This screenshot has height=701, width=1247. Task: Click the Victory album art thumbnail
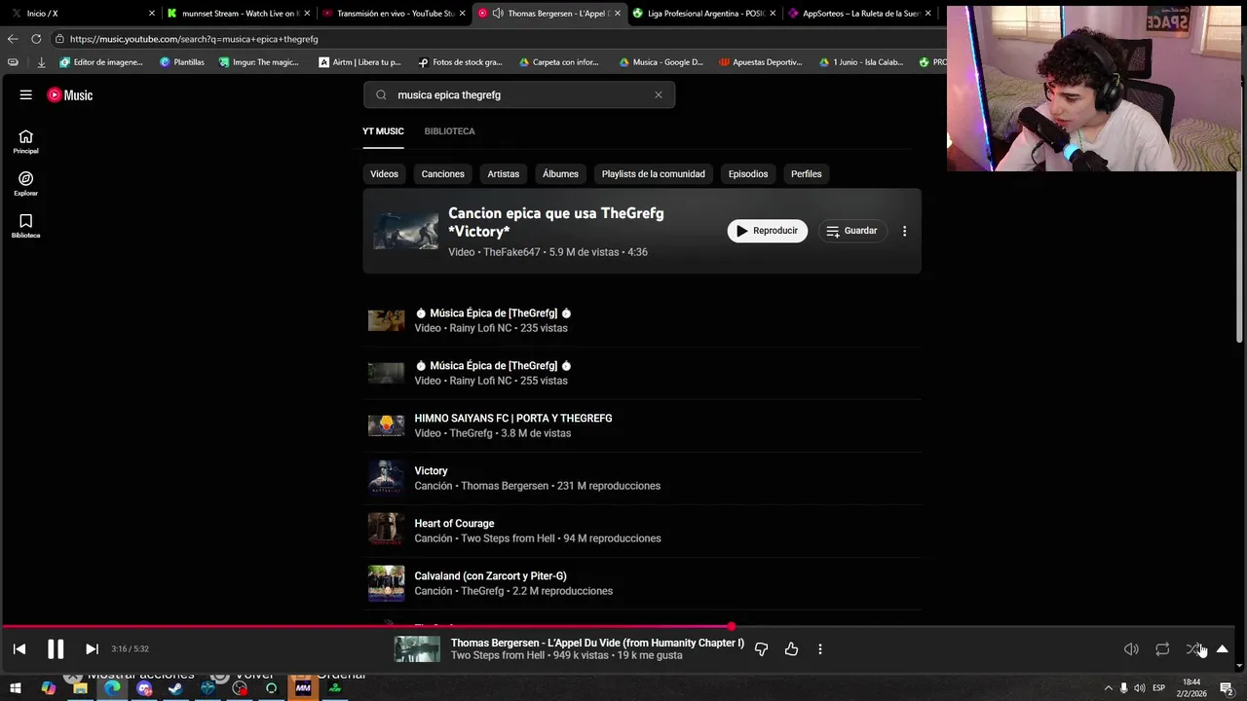[x=386, y=478]
